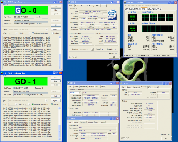The width and height of the screenshot is (178, 142).
Task: Click the Start Time field in GO-0 window
Action: 24,17
